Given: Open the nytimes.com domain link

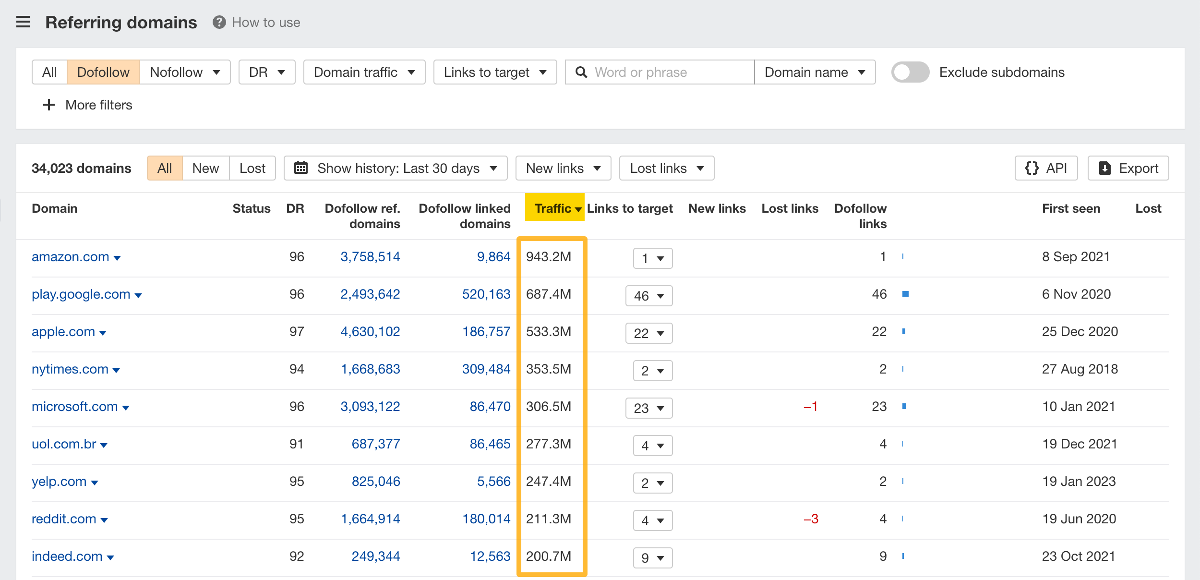Looking at the screenshot, I should pos(70,369).
